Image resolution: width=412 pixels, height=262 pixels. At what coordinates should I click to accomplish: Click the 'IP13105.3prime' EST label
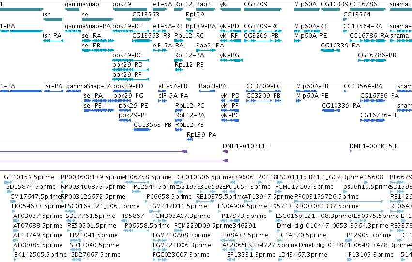coord(370,255)
